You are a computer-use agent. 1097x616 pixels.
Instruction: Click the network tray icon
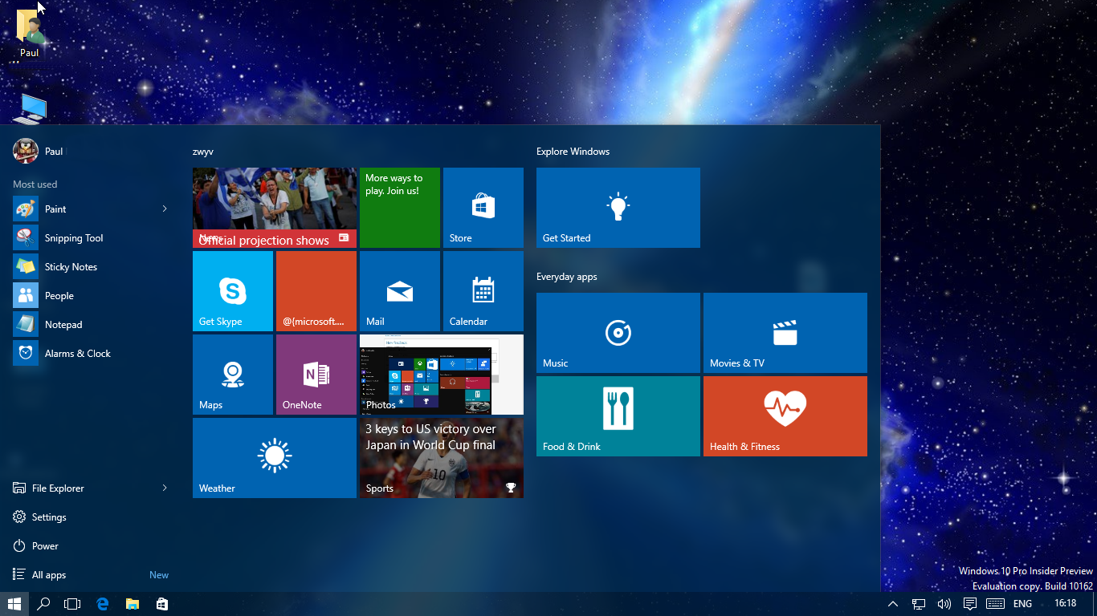(x=919, y=604)
